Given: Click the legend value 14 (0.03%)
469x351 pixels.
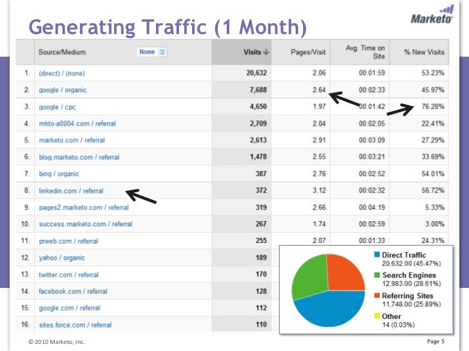Looking at the screenshot, I should click(x=398, y=325).
